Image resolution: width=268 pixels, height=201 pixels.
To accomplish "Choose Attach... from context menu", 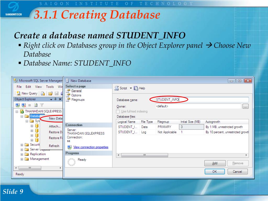I will (x=54, y=126).
